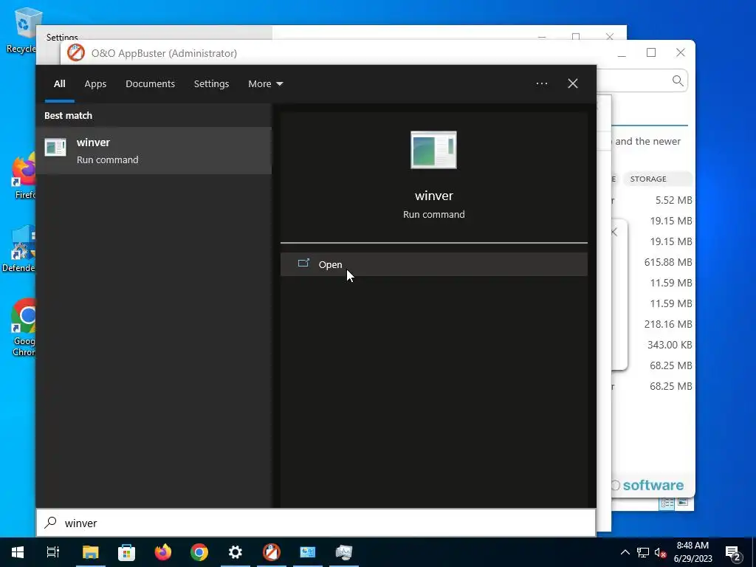This screenshot has height=567, width=756.
Task: Close the small popup behind search panel
Action: [614, 233]
